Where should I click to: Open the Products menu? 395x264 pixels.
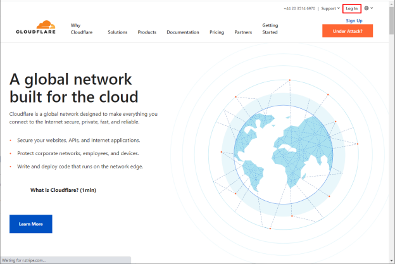coord(147,32)
